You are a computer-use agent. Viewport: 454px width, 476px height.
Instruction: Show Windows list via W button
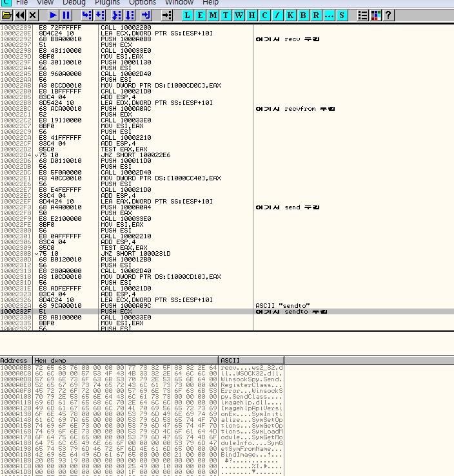(239, 15)
